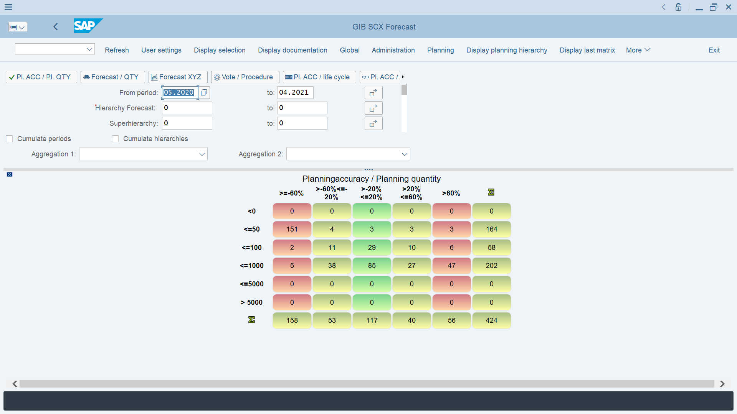The image size is (737, 414).
Task: Open the Aggregation 2 dropdown
Action: 404,154
